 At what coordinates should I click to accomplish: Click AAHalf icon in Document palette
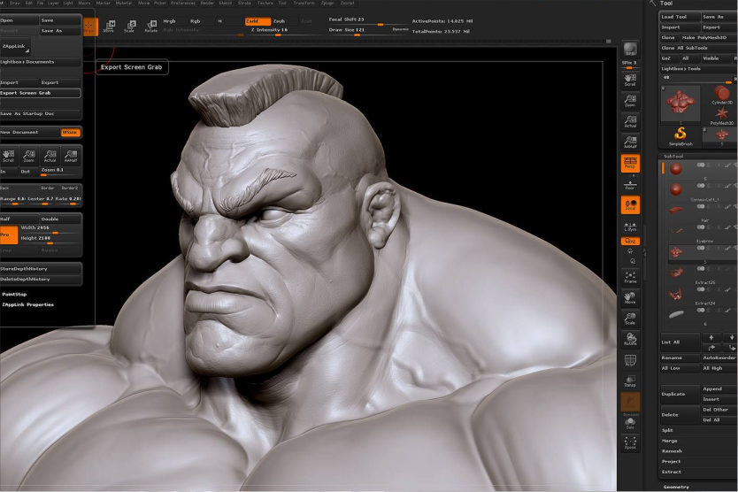71,156
